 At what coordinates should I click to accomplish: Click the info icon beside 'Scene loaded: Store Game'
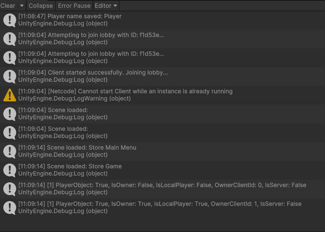[10, 170]
